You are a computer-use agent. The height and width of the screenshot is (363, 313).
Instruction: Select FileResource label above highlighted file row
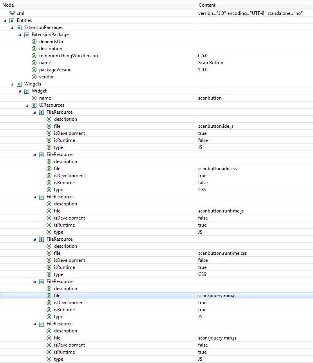pyautogui.click(x=60, y=281)
